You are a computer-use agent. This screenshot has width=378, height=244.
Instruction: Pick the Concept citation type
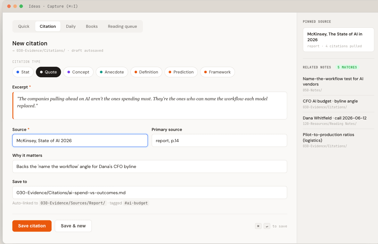[78, 72]
